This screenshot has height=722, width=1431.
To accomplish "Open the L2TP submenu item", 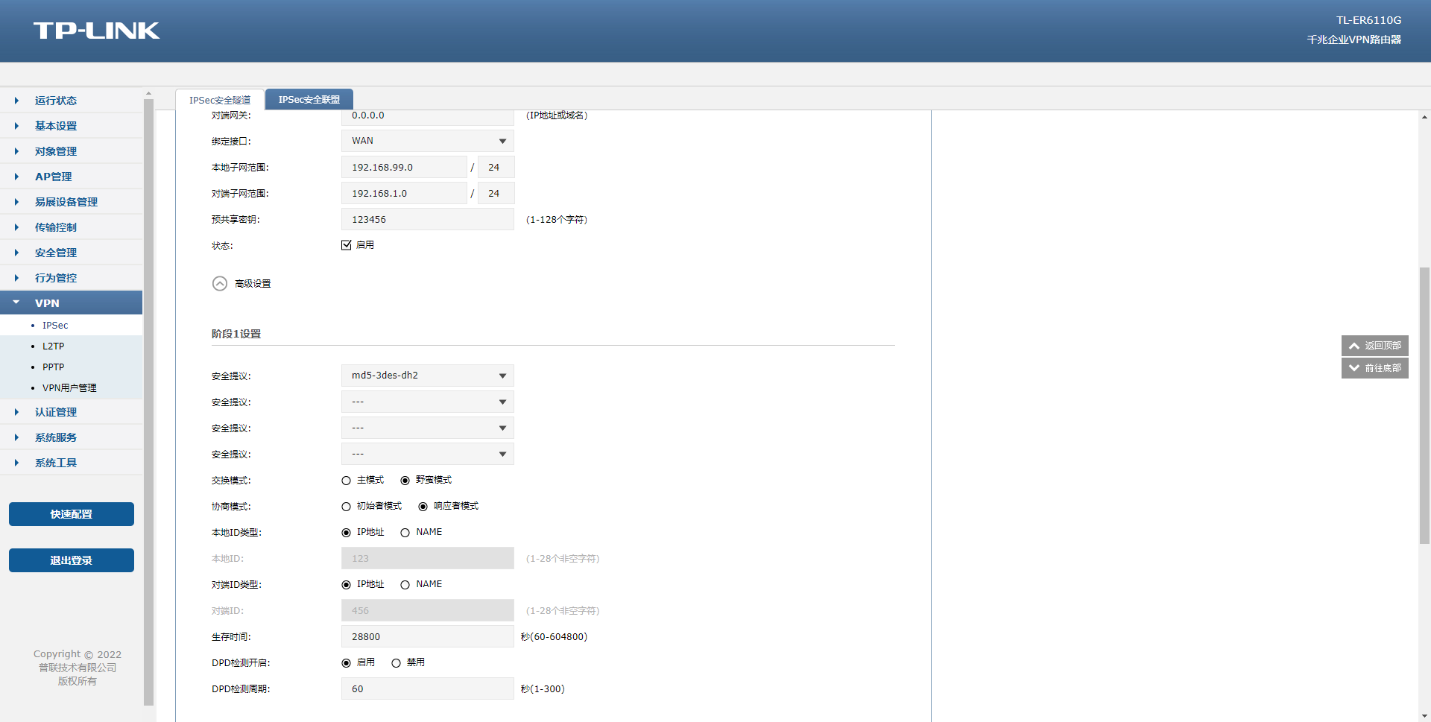I will tap(53, 346).
